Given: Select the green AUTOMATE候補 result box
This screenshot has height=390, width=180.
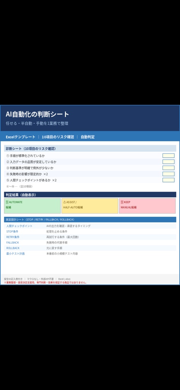Looking at the screenshot, I should 32,206.
